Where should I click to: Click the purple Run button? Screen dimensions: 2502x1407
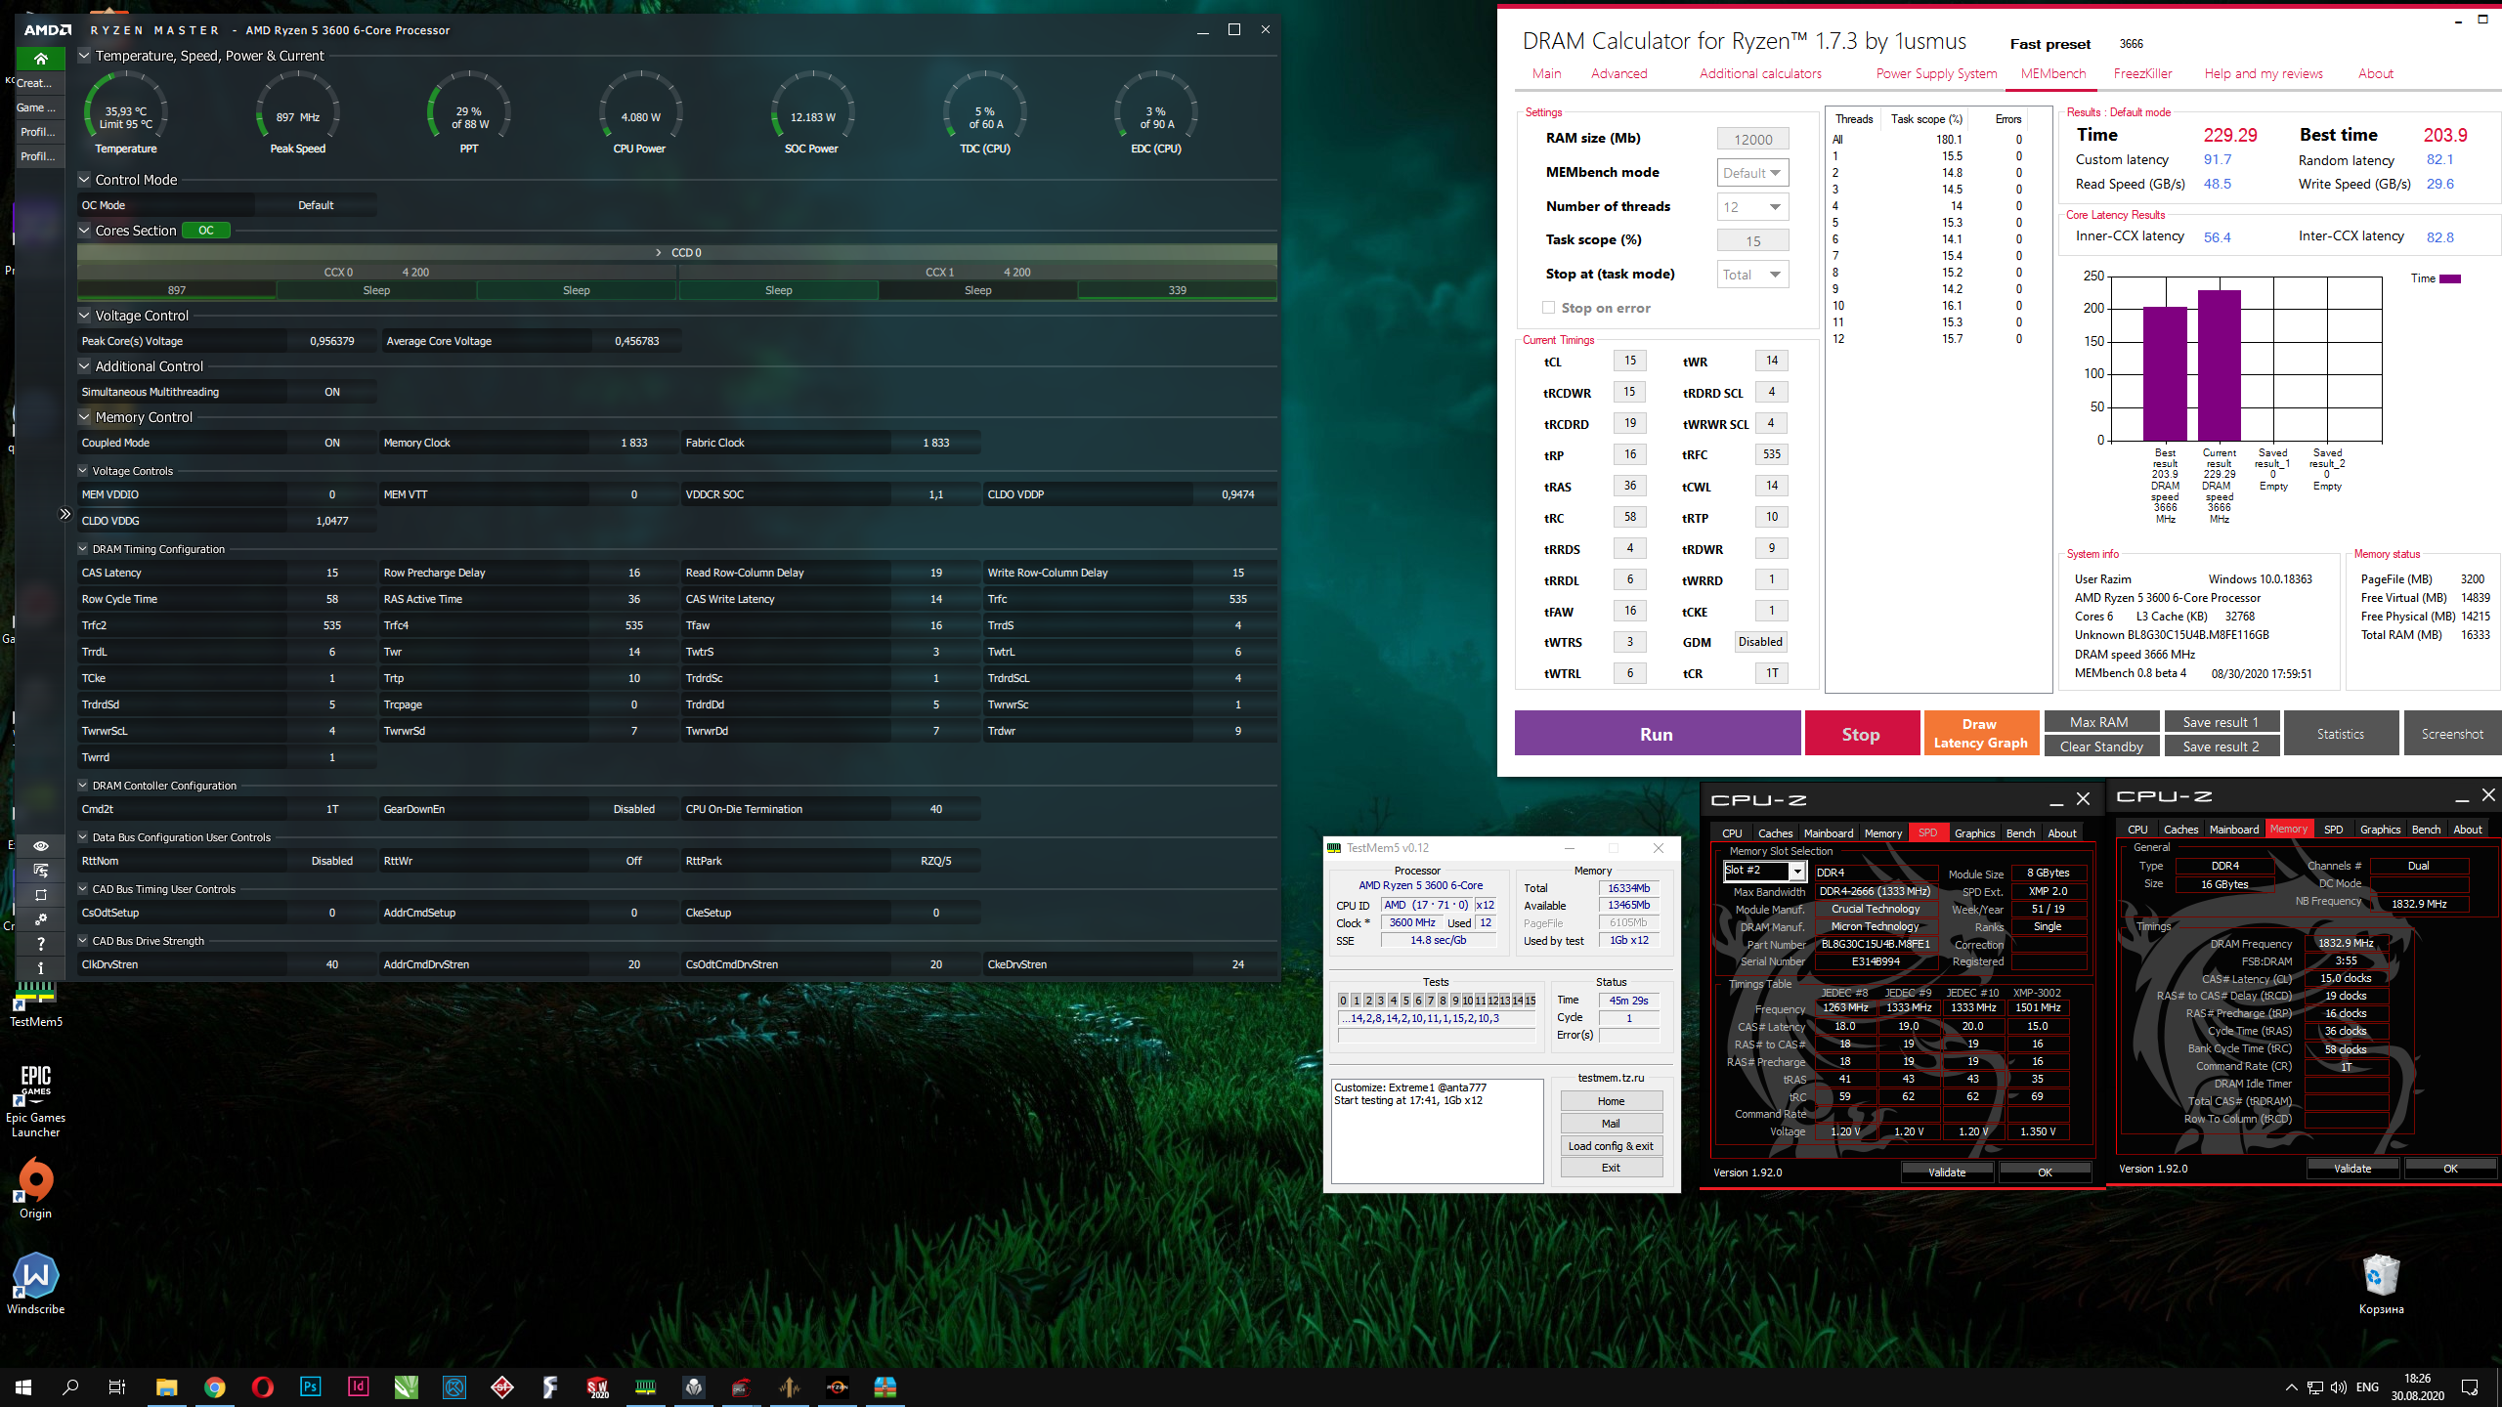click(x=1657, y=734)
